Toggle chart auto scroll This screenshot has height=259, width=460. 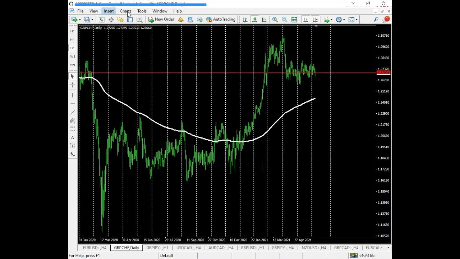(306, 19)
